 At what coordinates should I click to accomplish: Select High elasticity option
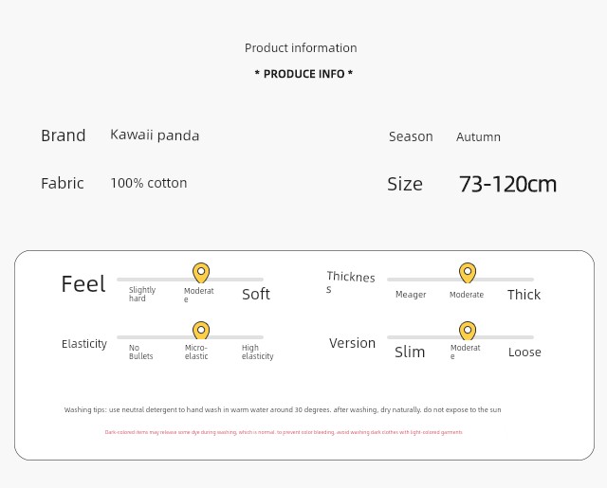[257, 352]
